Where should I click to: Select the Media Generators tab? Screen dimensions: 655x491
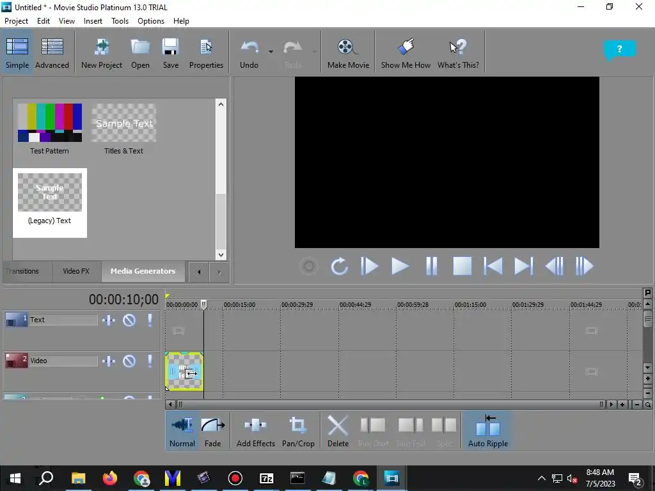point(143,271)
